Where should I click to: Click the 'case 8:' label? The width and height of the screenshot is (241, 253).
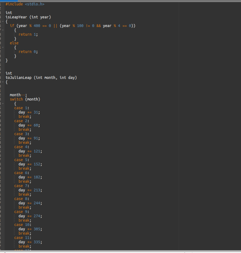coord(22,199)
